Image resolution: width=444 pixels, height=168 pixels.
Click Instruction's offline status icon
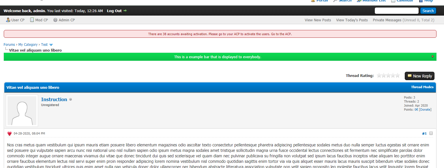pyautogui.click(x=71, y=99)
